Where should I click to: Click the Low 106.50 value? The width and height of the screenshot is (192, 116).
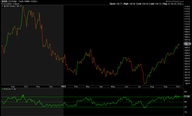click(x=142, y=4)
